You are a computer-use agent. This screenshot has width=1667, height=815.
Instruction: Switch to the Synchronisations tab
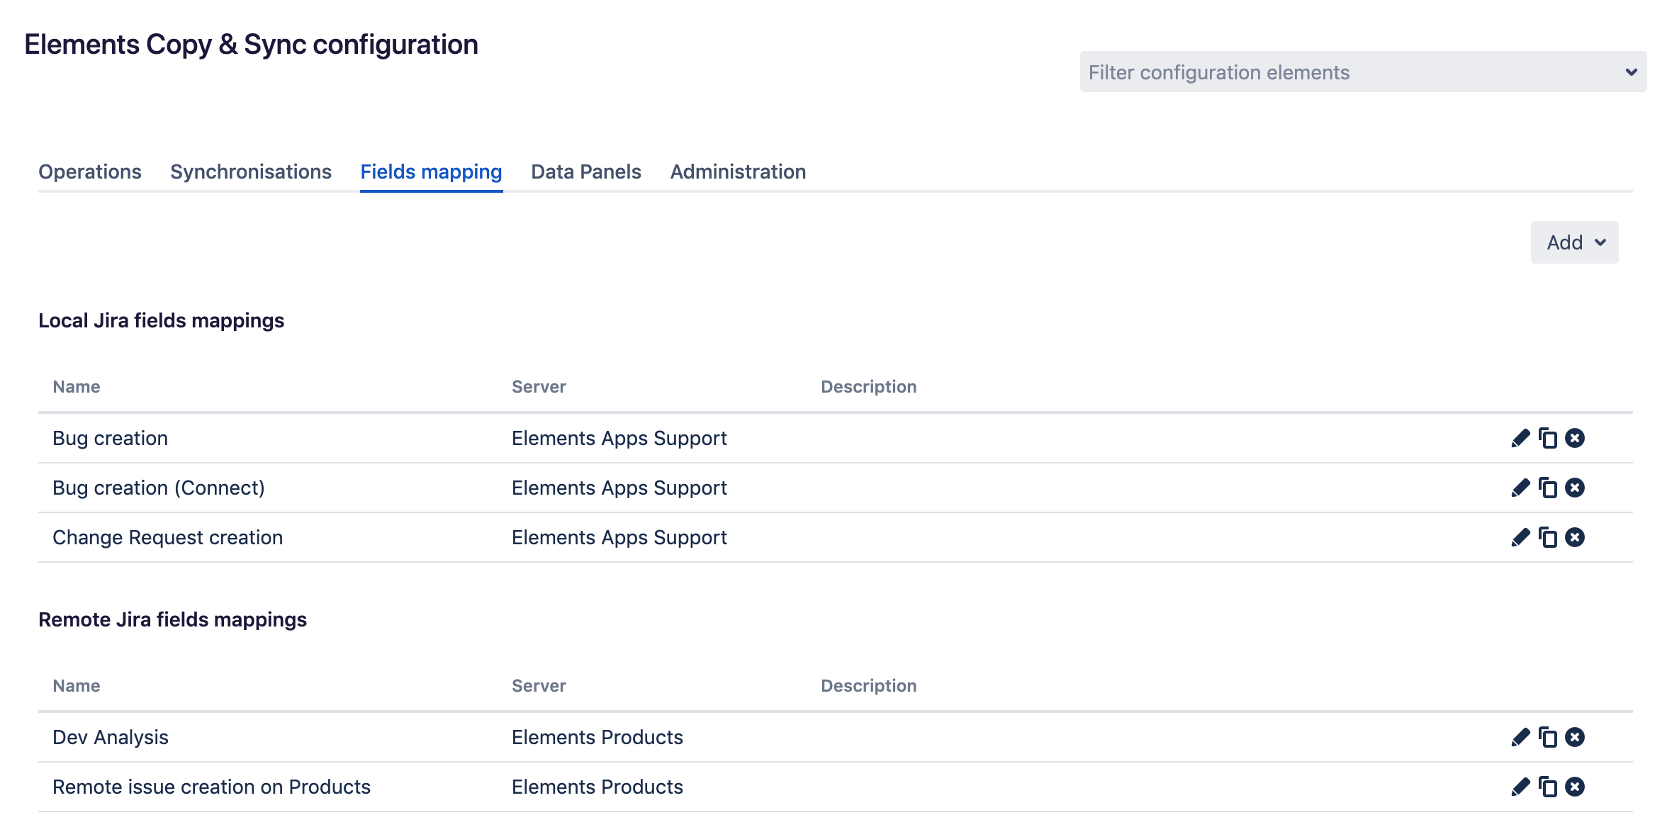click(249, 172)
